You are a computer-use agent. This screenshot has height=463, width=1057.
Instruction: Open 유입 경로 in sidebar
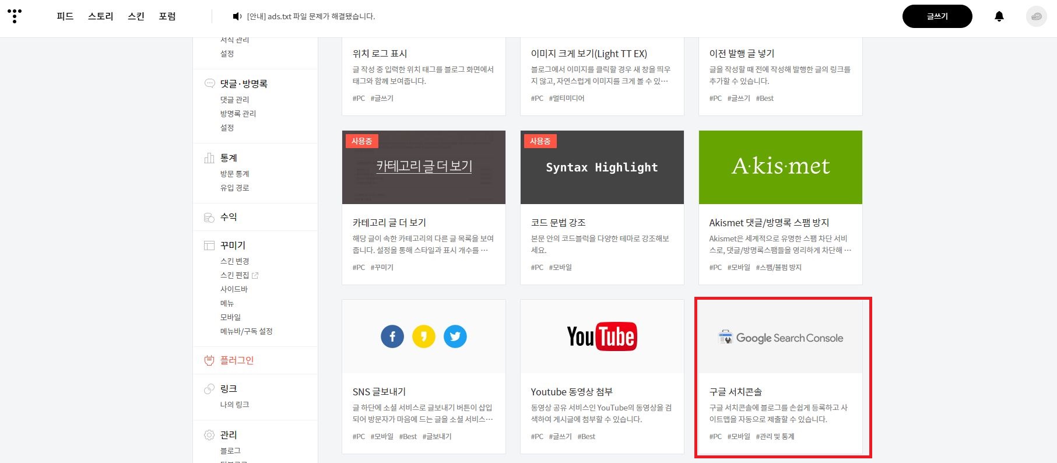click(x=234, y=188)
